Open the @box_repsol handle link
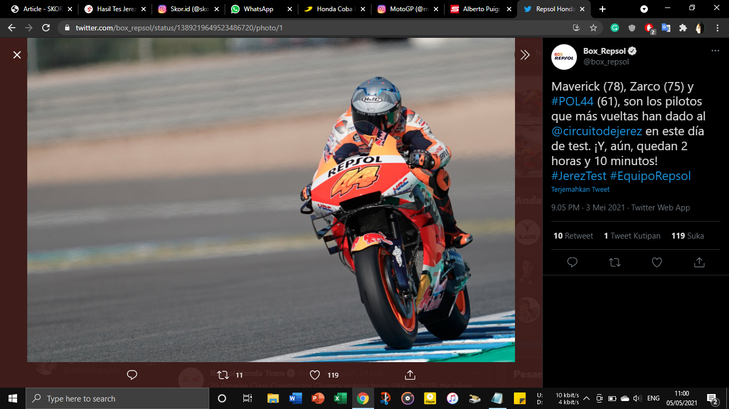This screenshot has width=729, height=409. 606,62
